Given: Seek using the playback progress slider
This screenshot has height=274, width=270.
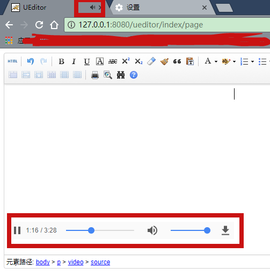Looking at the screenshot, I should coord(100,230).
